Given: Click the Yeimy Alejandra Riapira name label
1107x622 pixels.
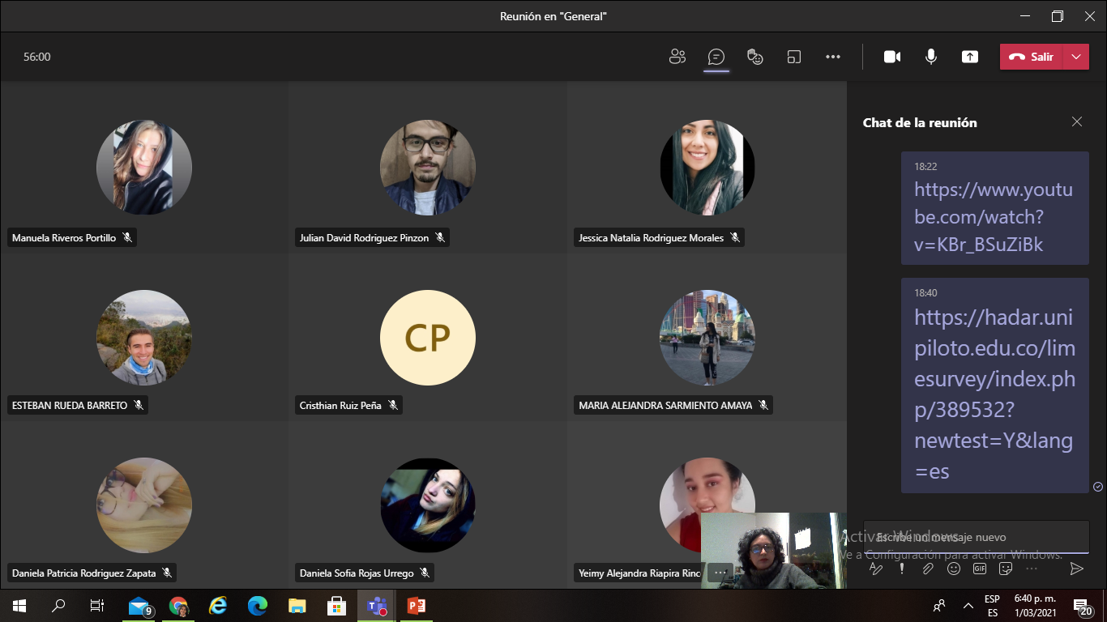Looking at the screenshot, I should 639,573.
